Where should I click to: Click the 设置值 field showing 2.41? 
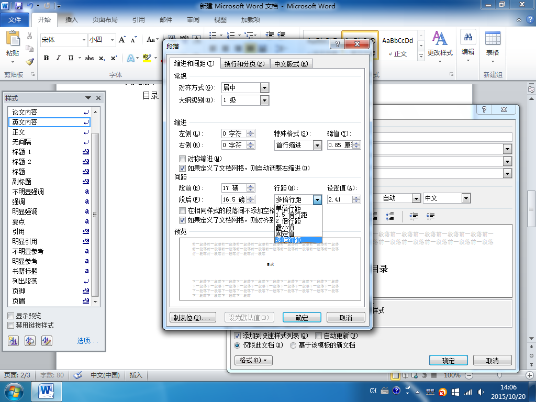tap(340, 199)
